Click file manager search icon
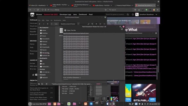Screen dimensions: 188x106 92,24
